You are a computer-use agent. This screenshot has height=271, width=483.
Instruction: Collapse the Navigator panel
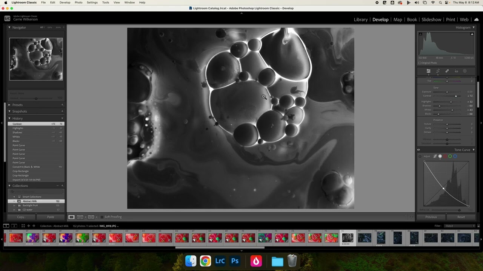[9, 27]
